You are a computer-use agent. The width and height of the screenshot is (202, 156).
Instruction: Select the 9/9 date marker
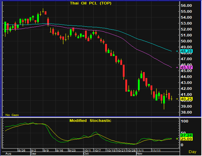(46, 150)
